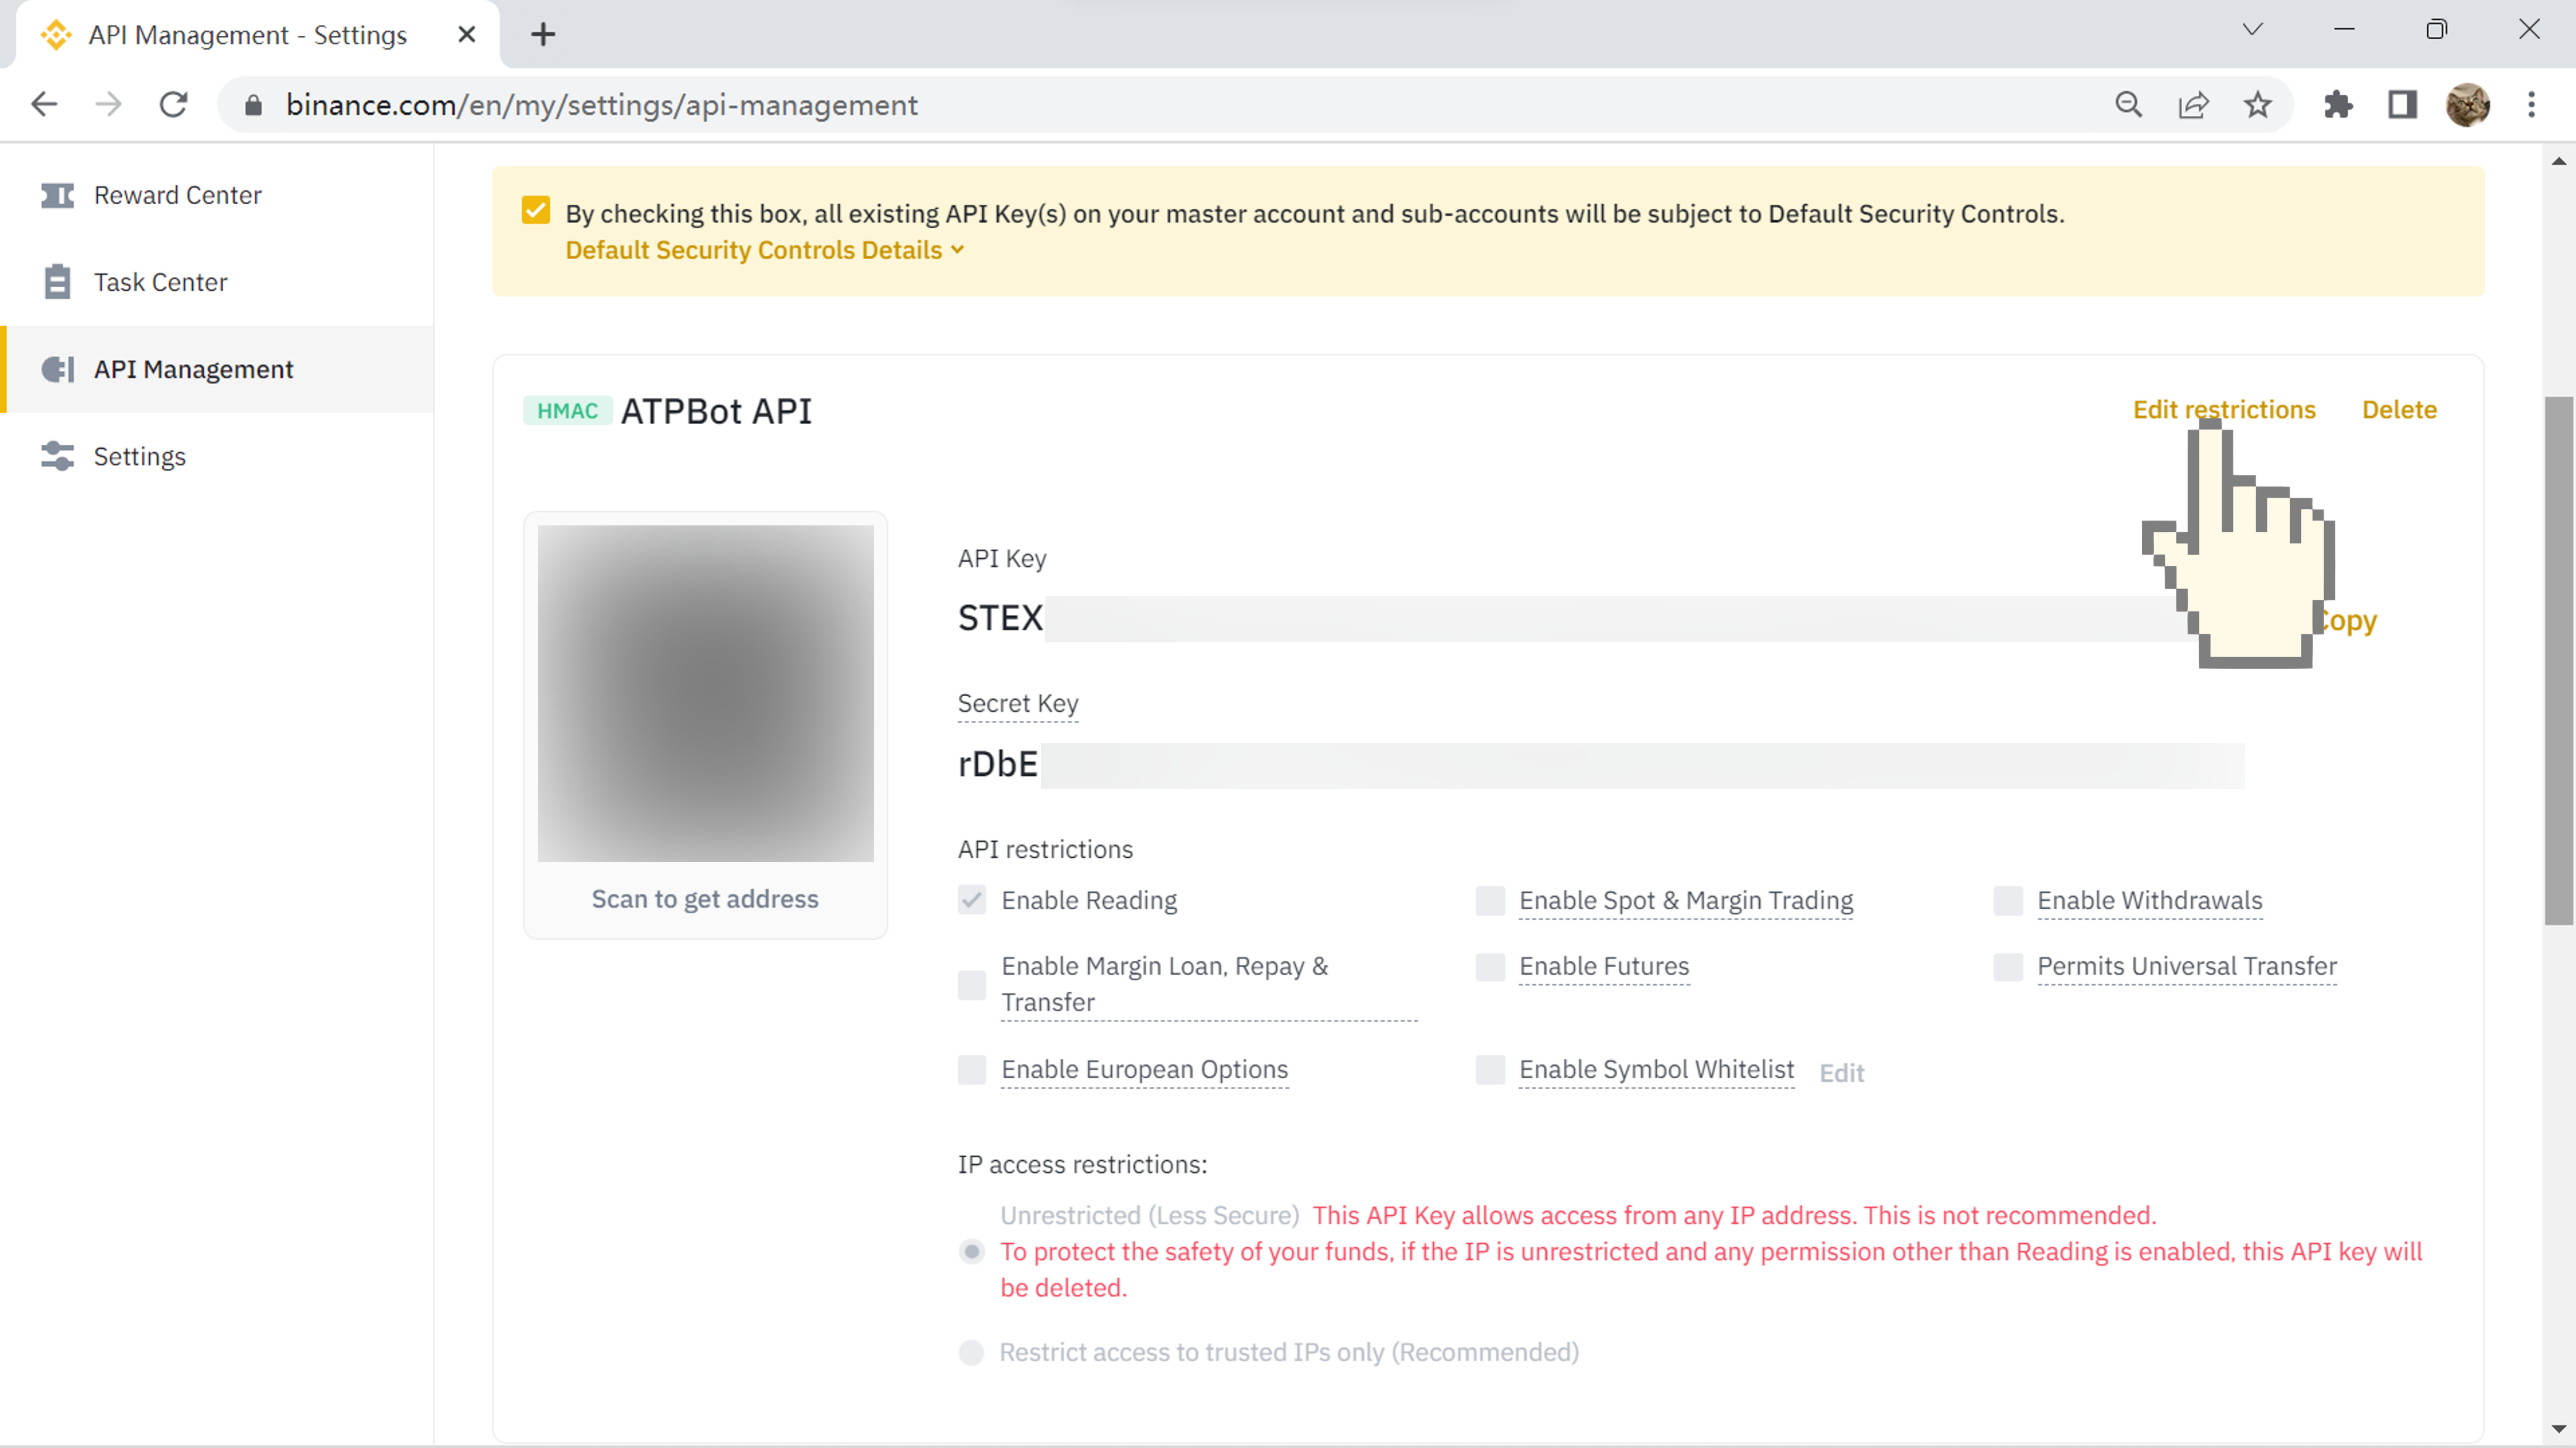This screenshot has width=2576, height=1448.
Task: Open a new browser tab
Action: 543,34
